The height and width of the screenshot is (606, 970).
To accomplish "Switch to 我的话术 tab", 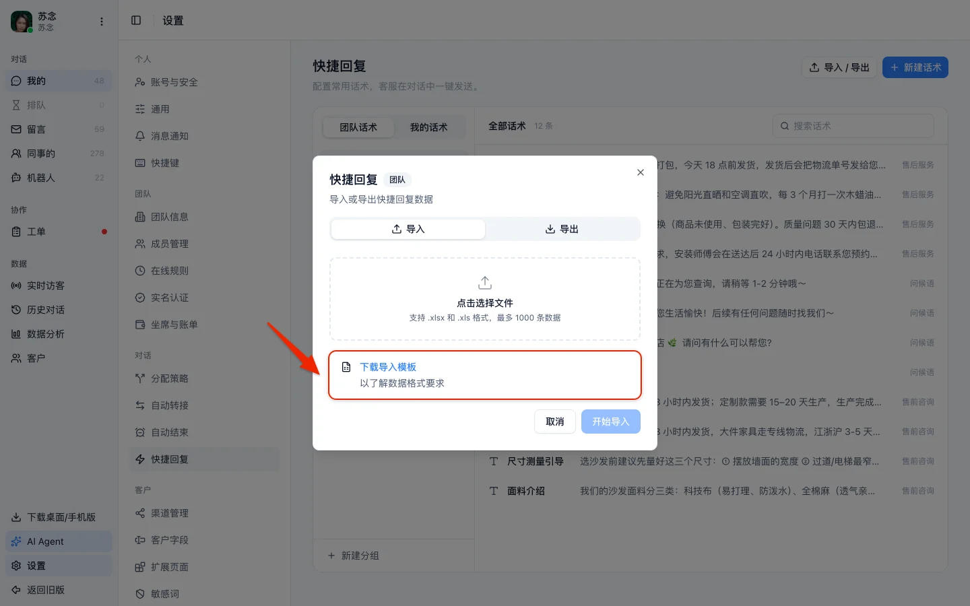I will [x=429, y=127].
